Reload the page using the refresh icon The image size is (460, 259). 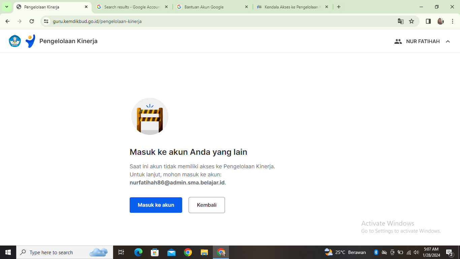tap(32, 21)
